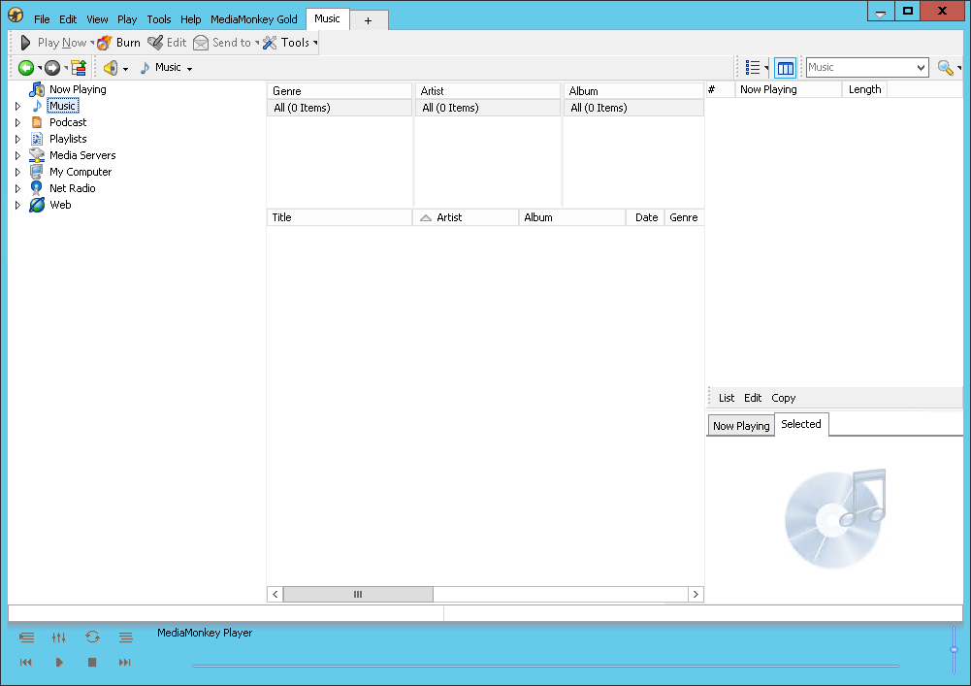The width and height of the screenshot is (971, 686).
Task: Select the Playlists tree node
Action: (68, 139)
